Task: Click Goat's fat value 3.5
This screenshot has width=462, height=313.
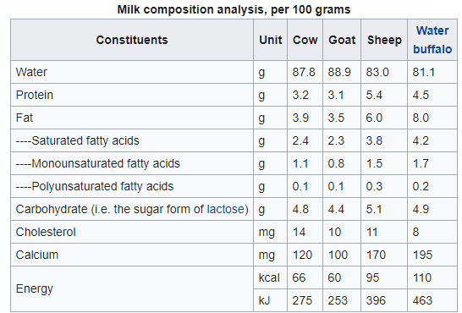Action: (x=336, y=118)
